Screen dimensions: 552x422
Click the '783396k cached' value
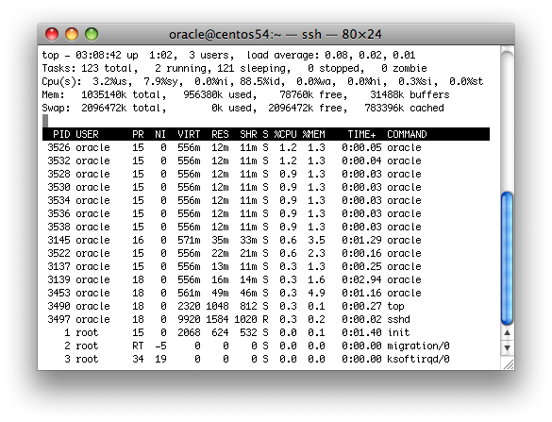tap(404, 109)
